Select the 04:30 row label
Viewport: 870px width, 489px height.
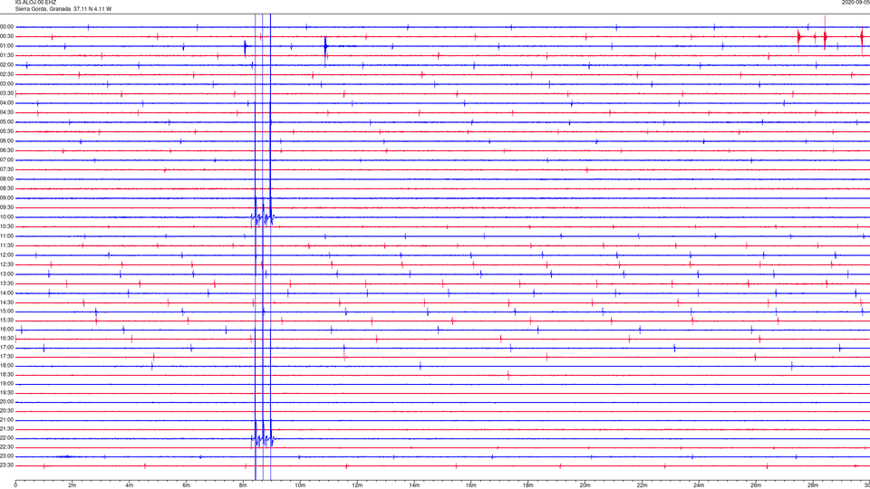click(x=6, y=112)
